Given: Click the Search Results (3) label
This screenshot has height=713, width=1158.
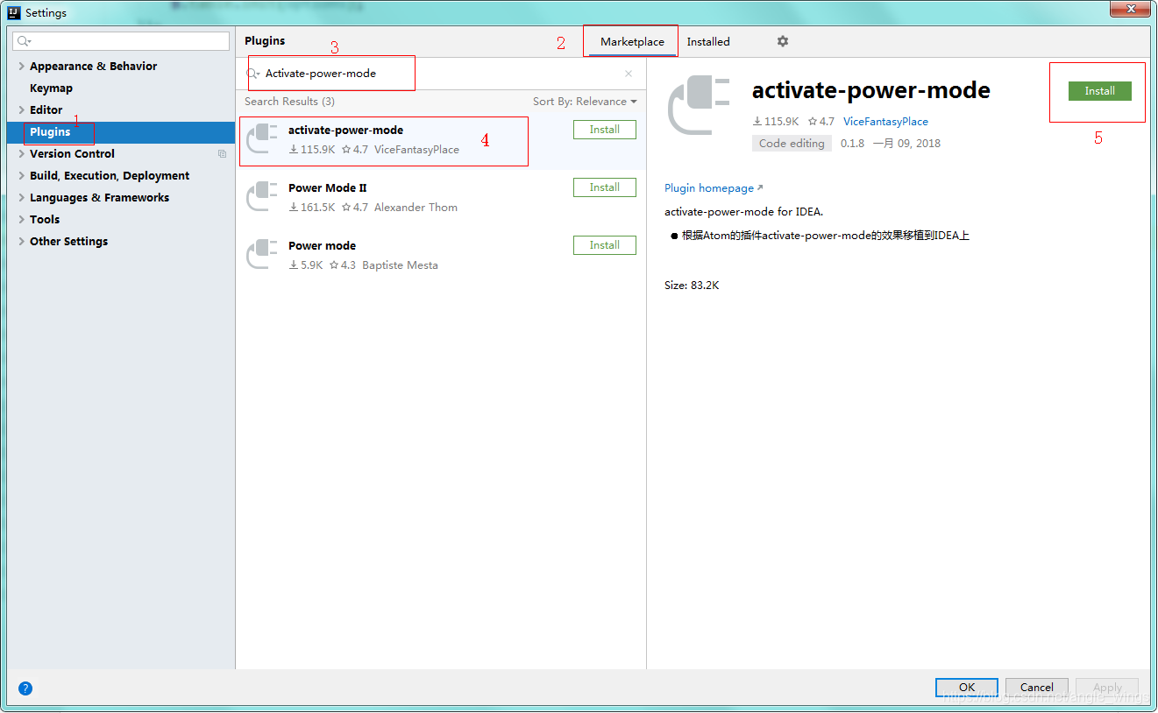Looking at the screenshot, I should 289,102.
